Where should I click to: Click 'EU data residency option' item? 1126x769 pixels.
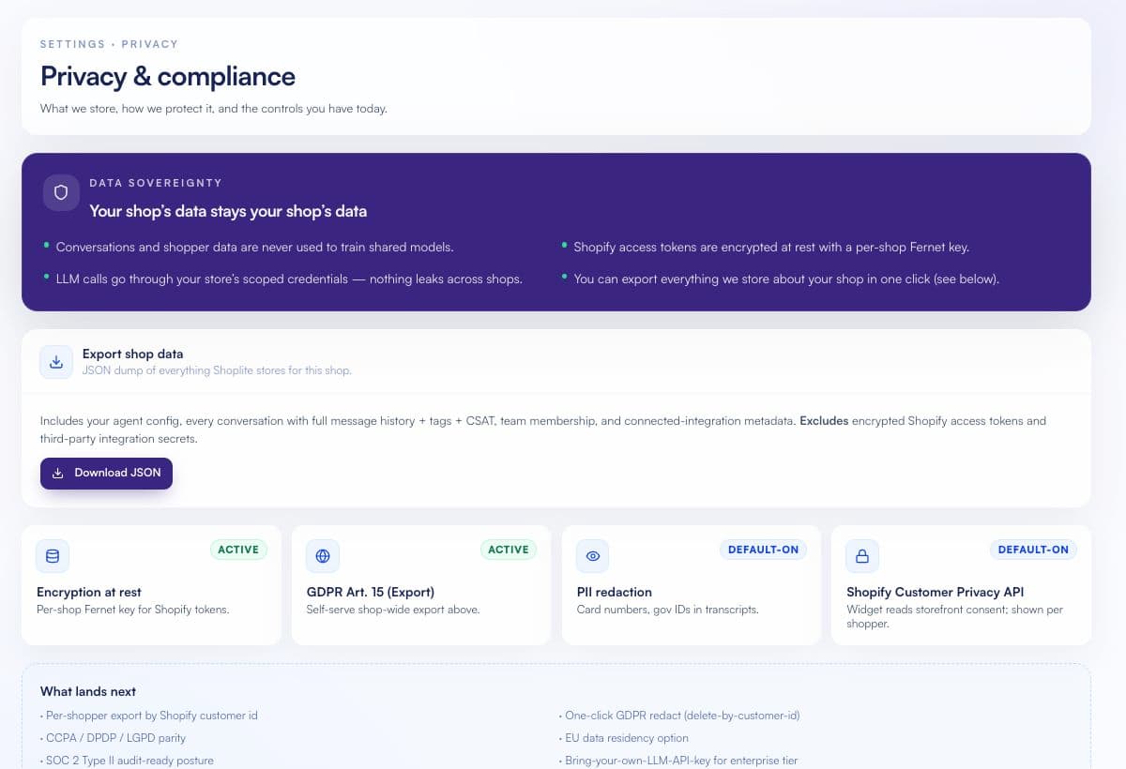point(624,738)
